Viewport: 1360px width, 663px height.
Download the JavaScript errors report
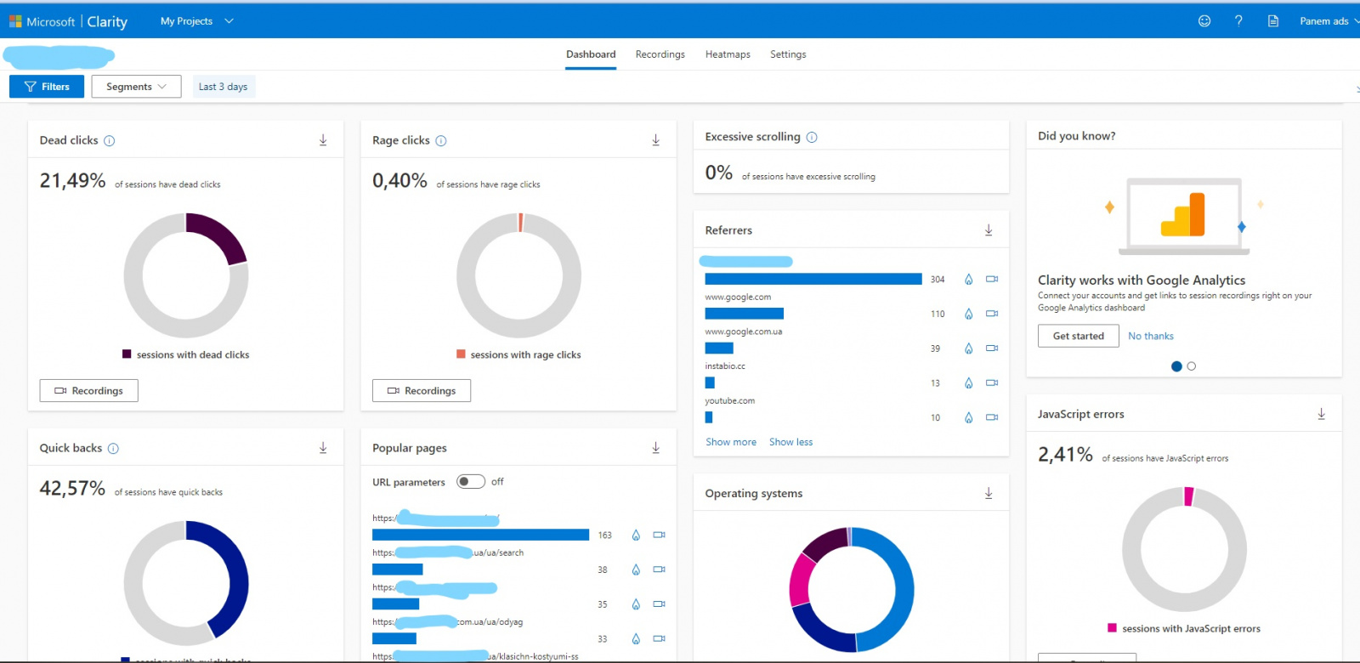(1321, 414)
